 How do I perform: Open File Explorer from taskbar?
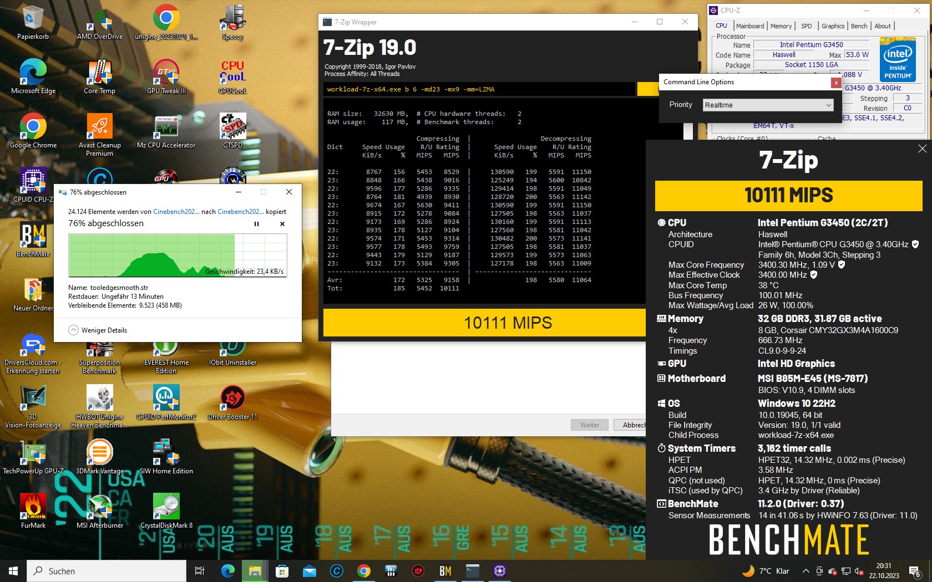click(255, 571)
